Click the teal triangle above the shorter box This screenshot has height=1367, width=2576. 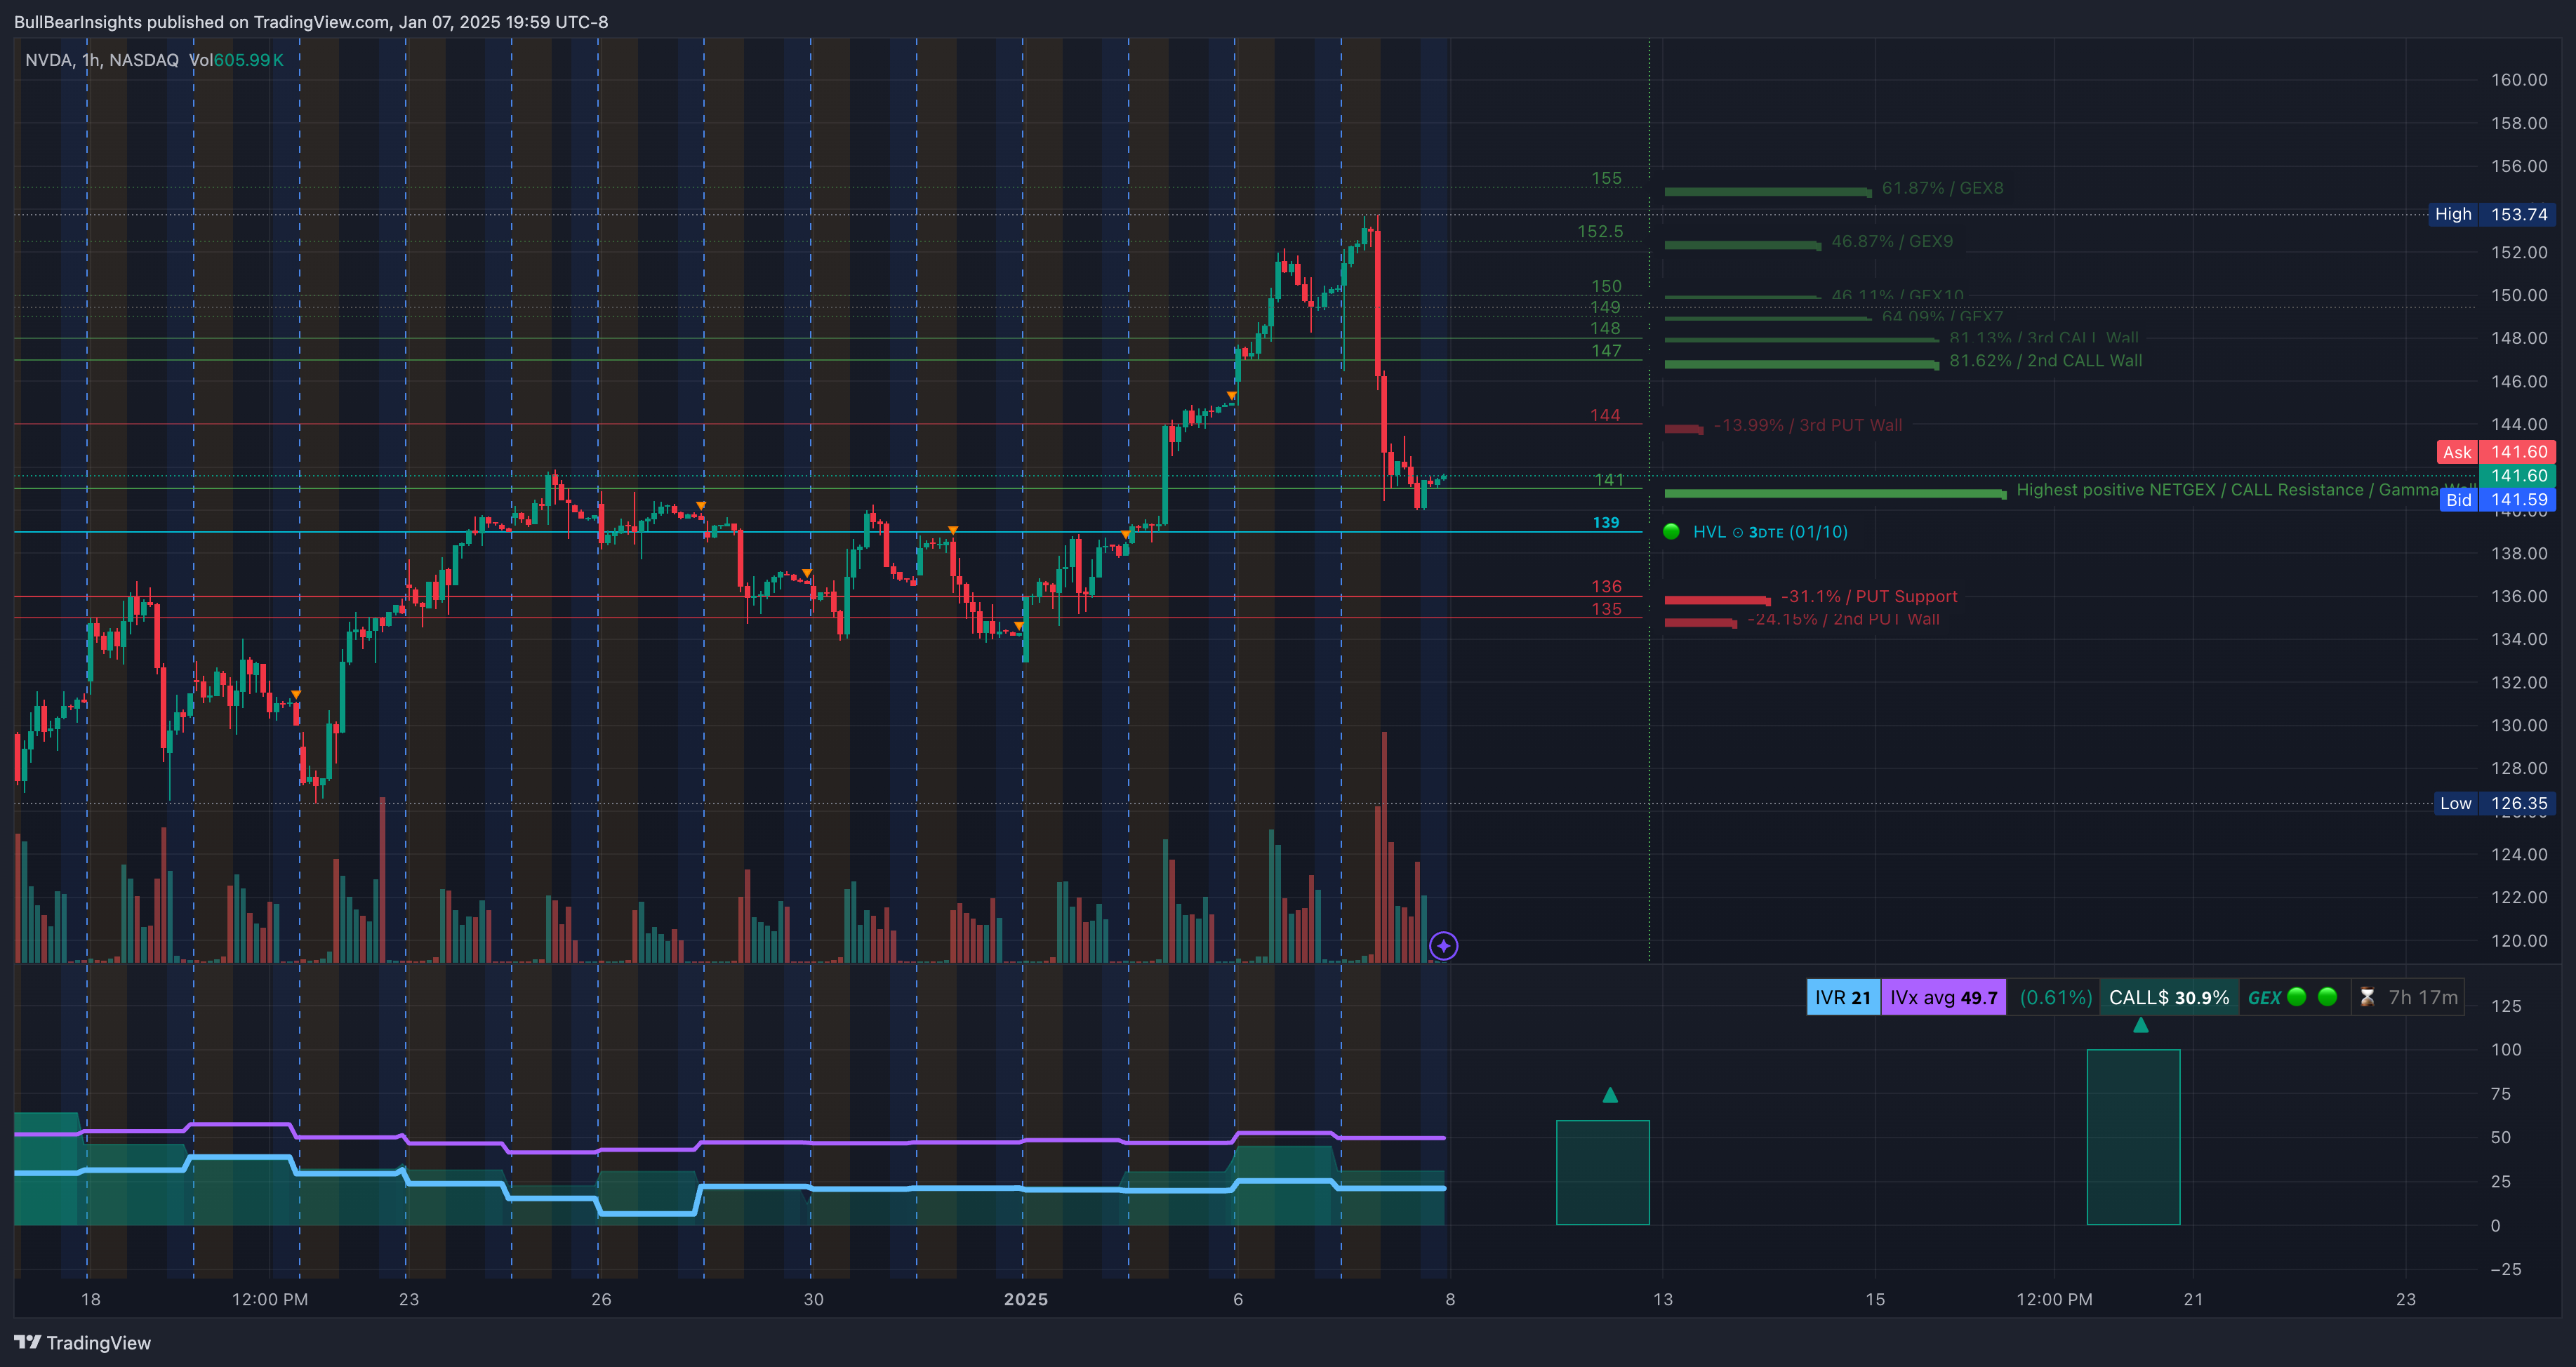point(1610,1095)
